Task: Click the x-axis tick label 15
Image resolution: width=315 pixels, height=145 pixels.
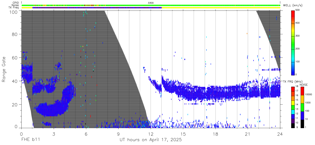Action: [x=183, y=134]
